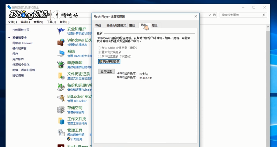Open the 文件(F) menu
The width and height of the screenshot is (277, 147).
[x=12, y=22]
